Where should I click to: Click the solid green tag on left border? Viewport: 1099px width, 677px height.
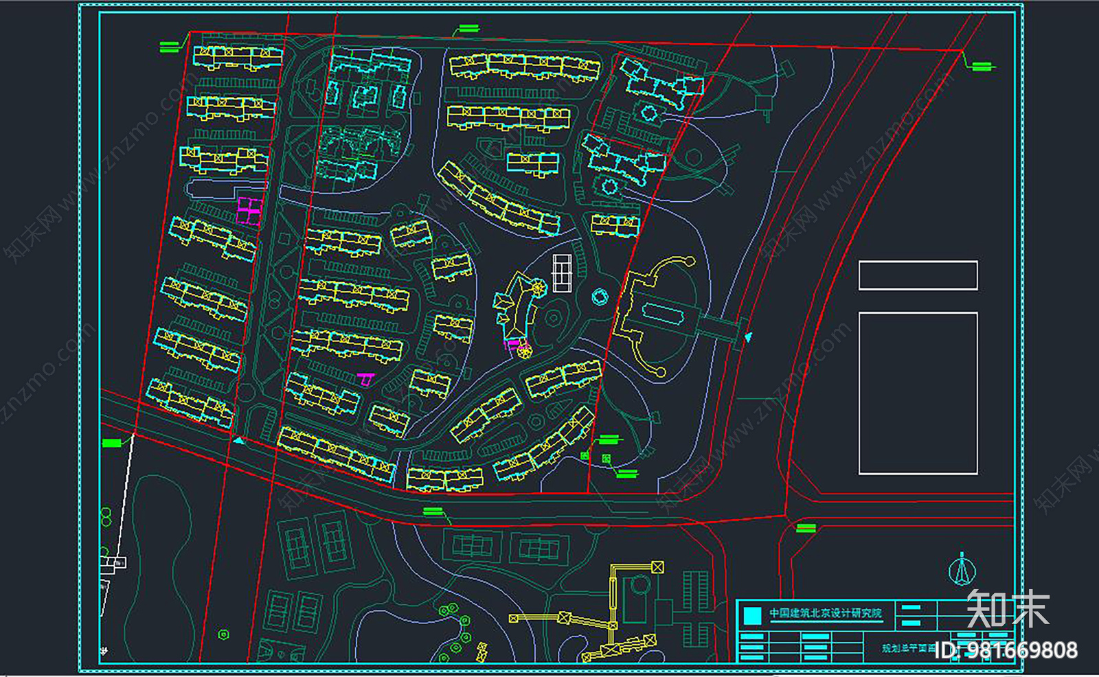tap(111, 444)
